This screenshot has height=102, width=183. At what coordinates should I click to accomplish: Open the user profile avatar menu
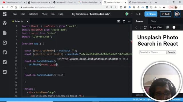(177, 14)
